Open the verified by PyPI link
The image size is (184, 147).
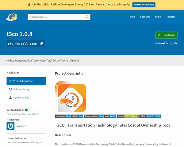click(33, 114)
